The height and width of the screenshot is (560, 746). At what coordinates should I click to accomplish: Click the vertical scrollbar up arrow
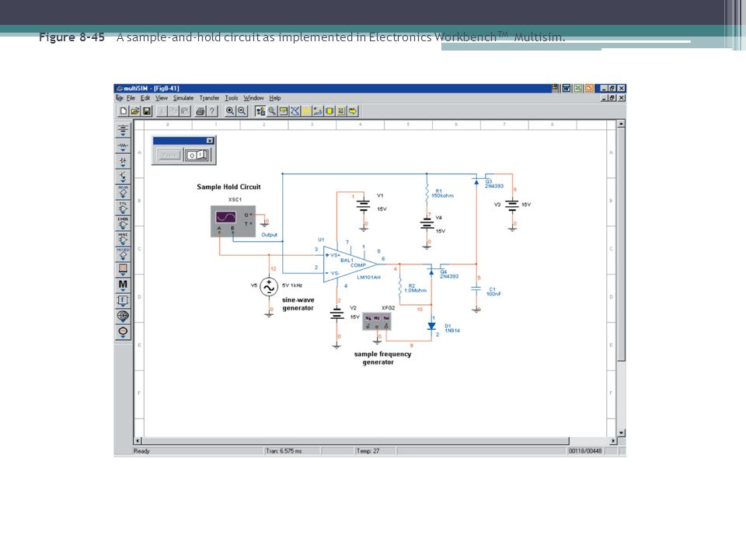(621, 124)
